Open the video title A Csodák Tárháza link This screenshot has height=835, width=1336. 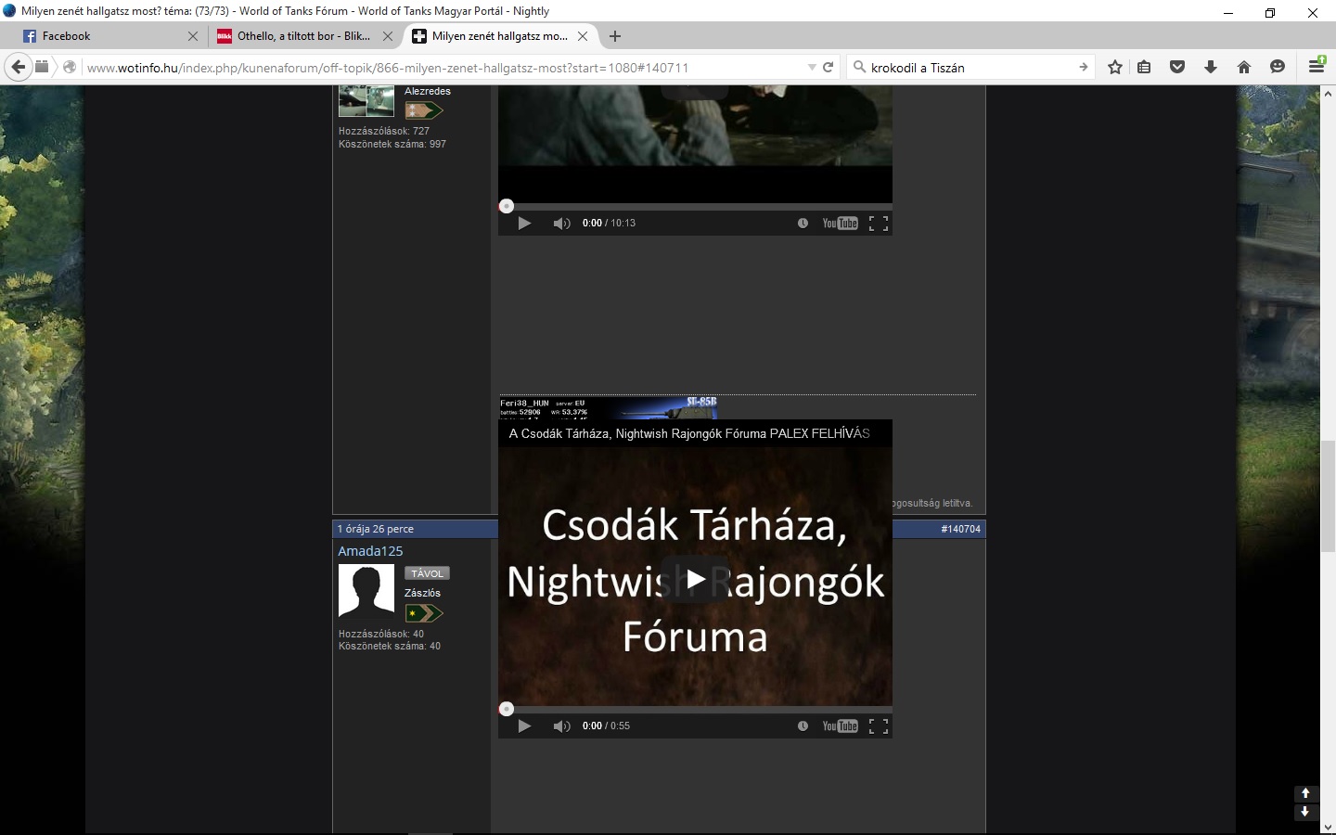coord(689,433)
